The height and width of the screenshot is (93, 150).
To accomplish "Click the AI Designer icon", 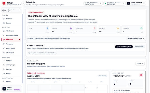I will [x=4, y=53].
